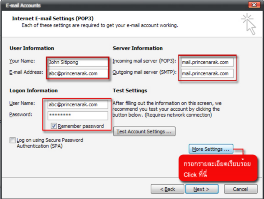Click the Server Information heading
The height and width of the screenshot is (199, 264).
pos(138,48)
